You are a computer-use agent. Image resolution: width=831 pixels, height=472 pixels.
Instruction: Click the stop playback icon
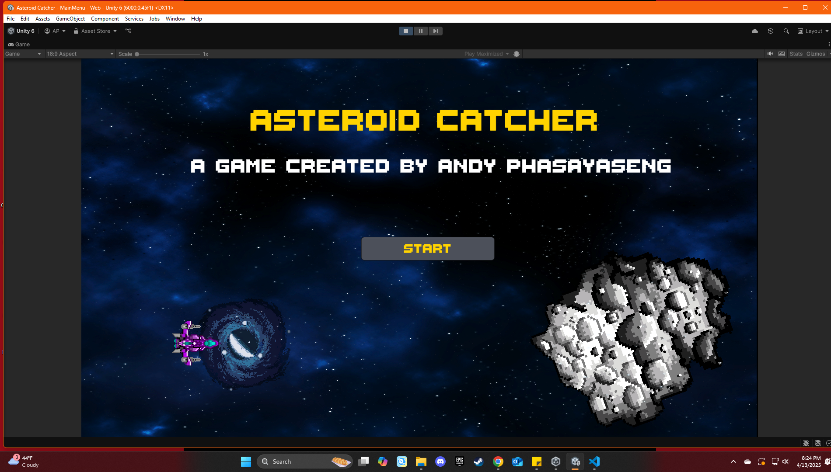pyautogui.click(x=405, y=31)
